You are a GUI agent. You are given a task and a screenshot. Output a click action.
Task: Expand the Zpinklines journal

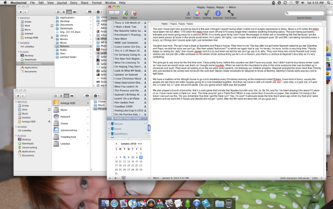[x=109, y=134]
